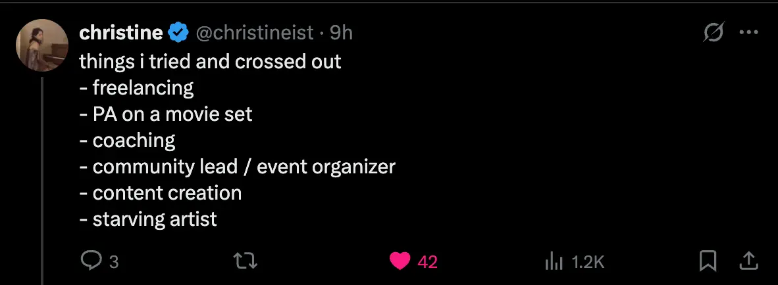Click the "PA on a movie set" line
The image size is (778, 285).
coord(172,114)
